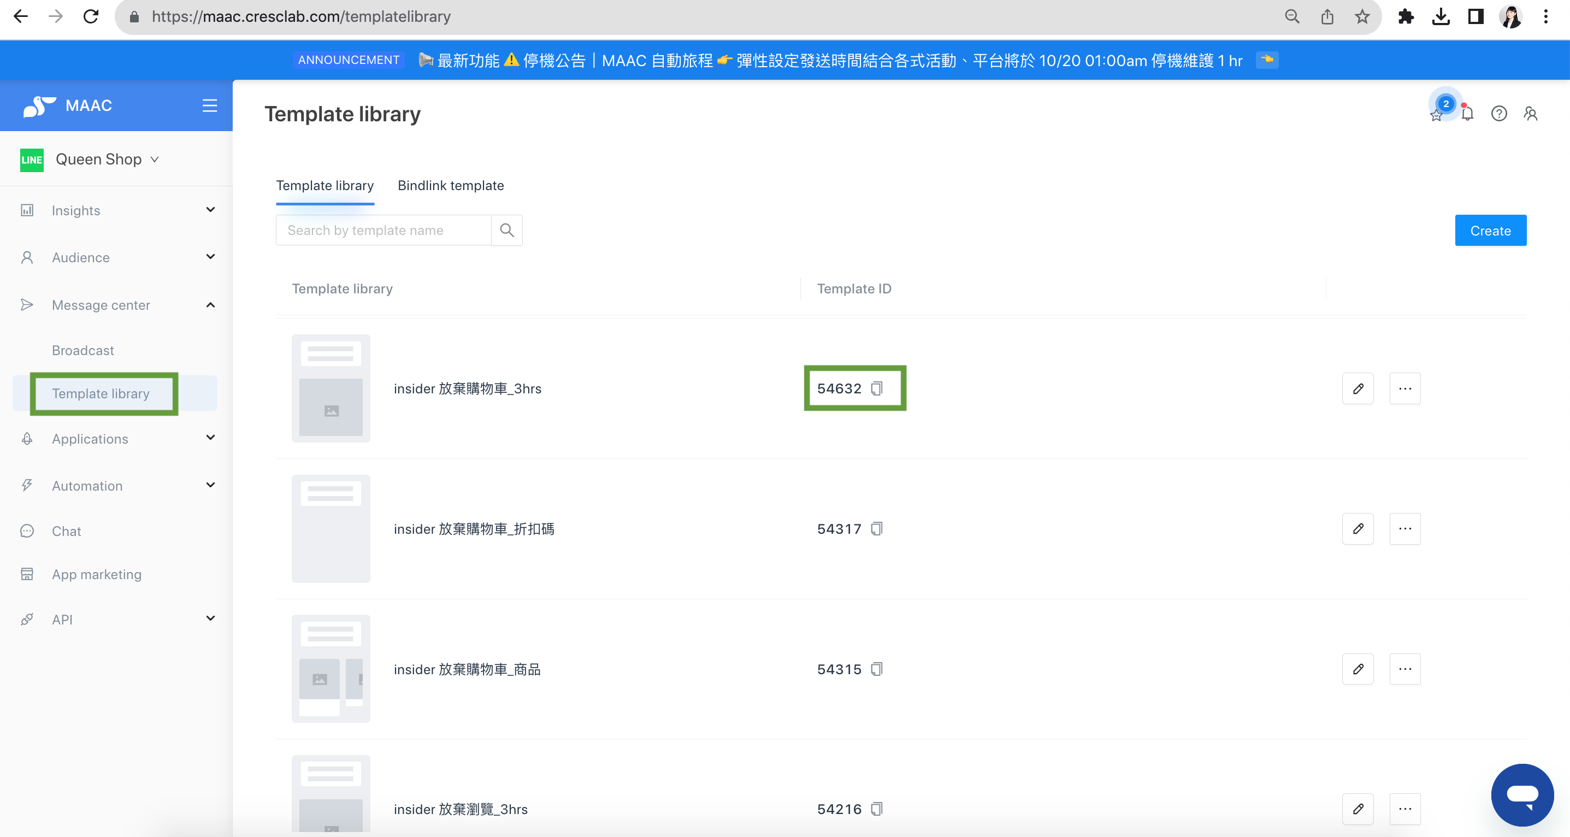Image resolution: width=1570 pixels, height=837 pixels.
Task: Click the browser address bar URL
Action: click(x=301, y=16)
